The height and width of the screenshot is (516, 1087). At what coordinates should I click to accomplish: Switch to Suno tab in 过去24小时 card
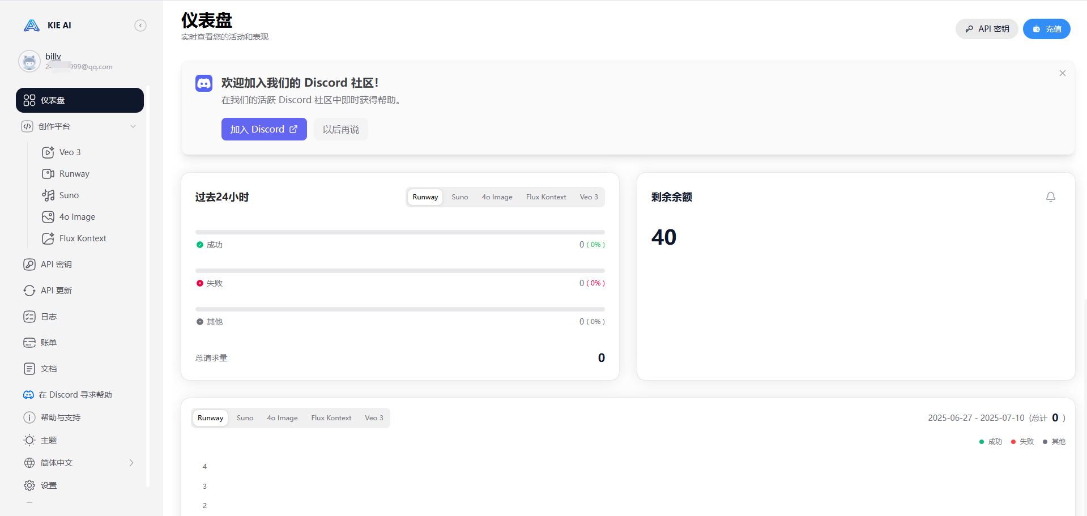pyautogui.click(x=459, y=197)
